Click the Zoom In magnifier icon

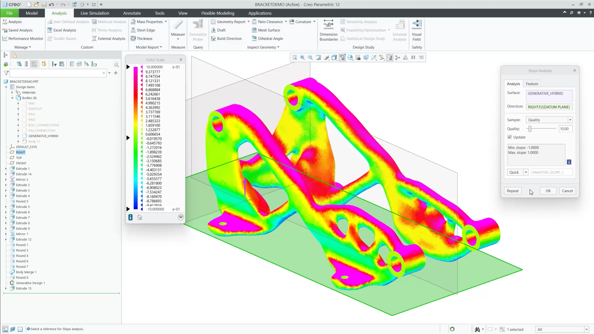[x=302, y=58]
